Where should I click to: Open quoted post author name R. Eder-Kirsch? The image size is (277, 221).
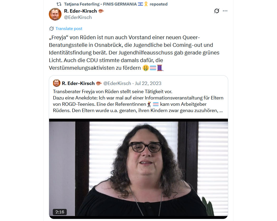(x=78, y=83)
